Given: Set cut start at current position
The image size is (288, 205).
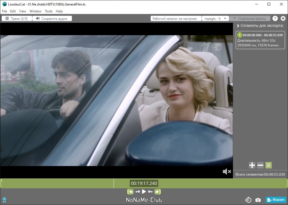Looking at the screenshot, I should point(130,192).
